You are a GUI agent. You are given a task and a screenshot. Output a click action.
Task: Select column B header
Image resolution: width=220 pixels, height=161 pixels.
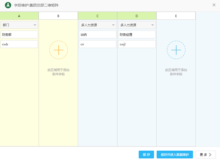tap(58, 16)
